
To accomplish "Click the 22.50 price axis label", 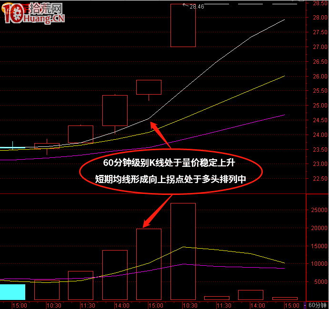I will tap(320, 178).
